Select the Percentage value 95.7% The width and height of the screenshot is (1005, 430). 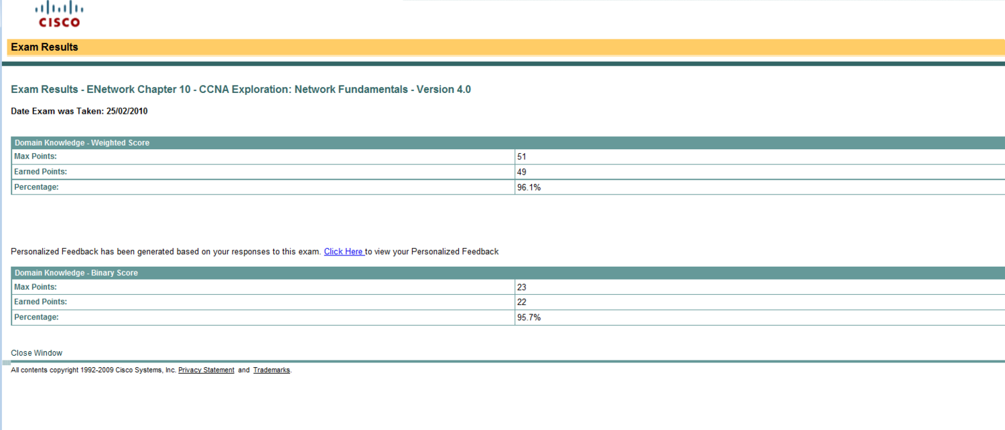click(529, 317)
